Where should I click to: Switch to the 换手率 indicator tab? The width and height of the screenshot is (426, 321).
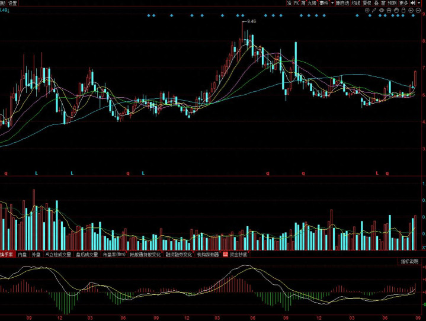[x=7, y=254]
